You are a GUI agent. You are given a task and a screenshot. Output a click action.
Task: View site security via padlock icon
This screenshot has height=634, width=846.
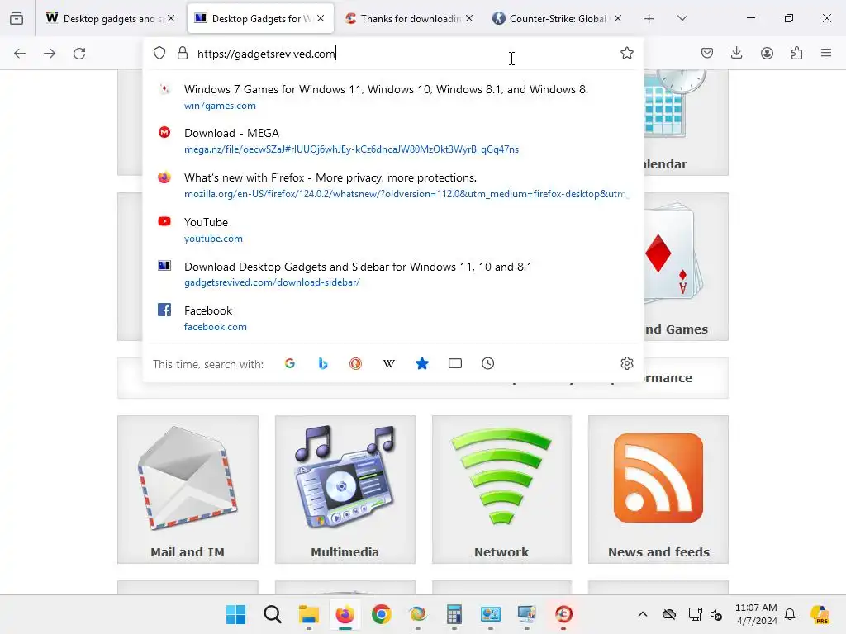click(183, 54)
